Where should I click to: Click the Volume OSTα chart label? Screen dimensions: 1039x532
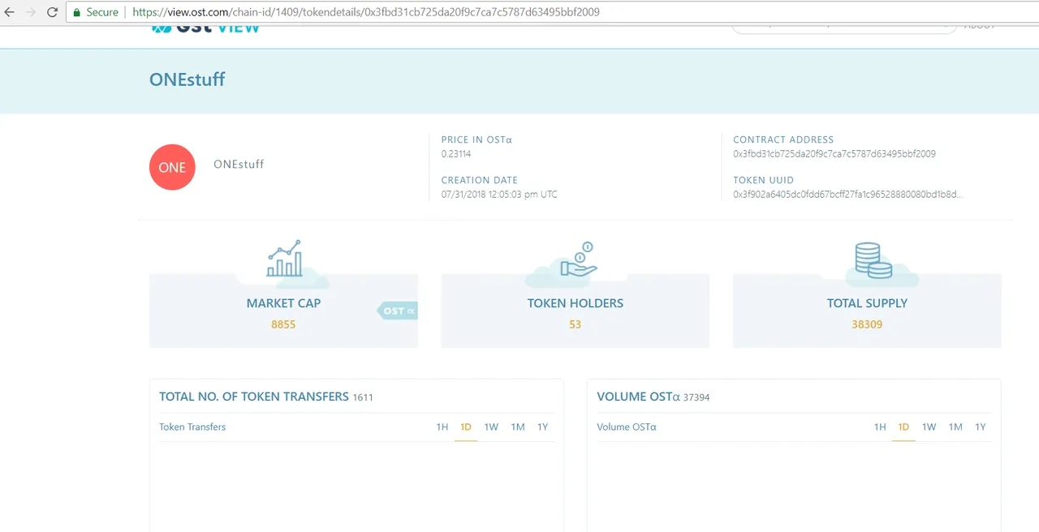click(x=627, y=427)
